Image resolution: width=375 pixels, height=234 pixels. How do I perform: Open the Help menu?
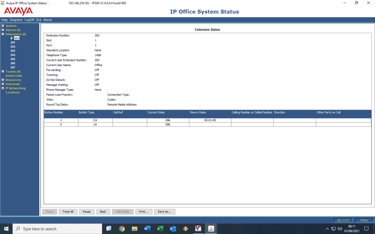click(x=4, y=20)
